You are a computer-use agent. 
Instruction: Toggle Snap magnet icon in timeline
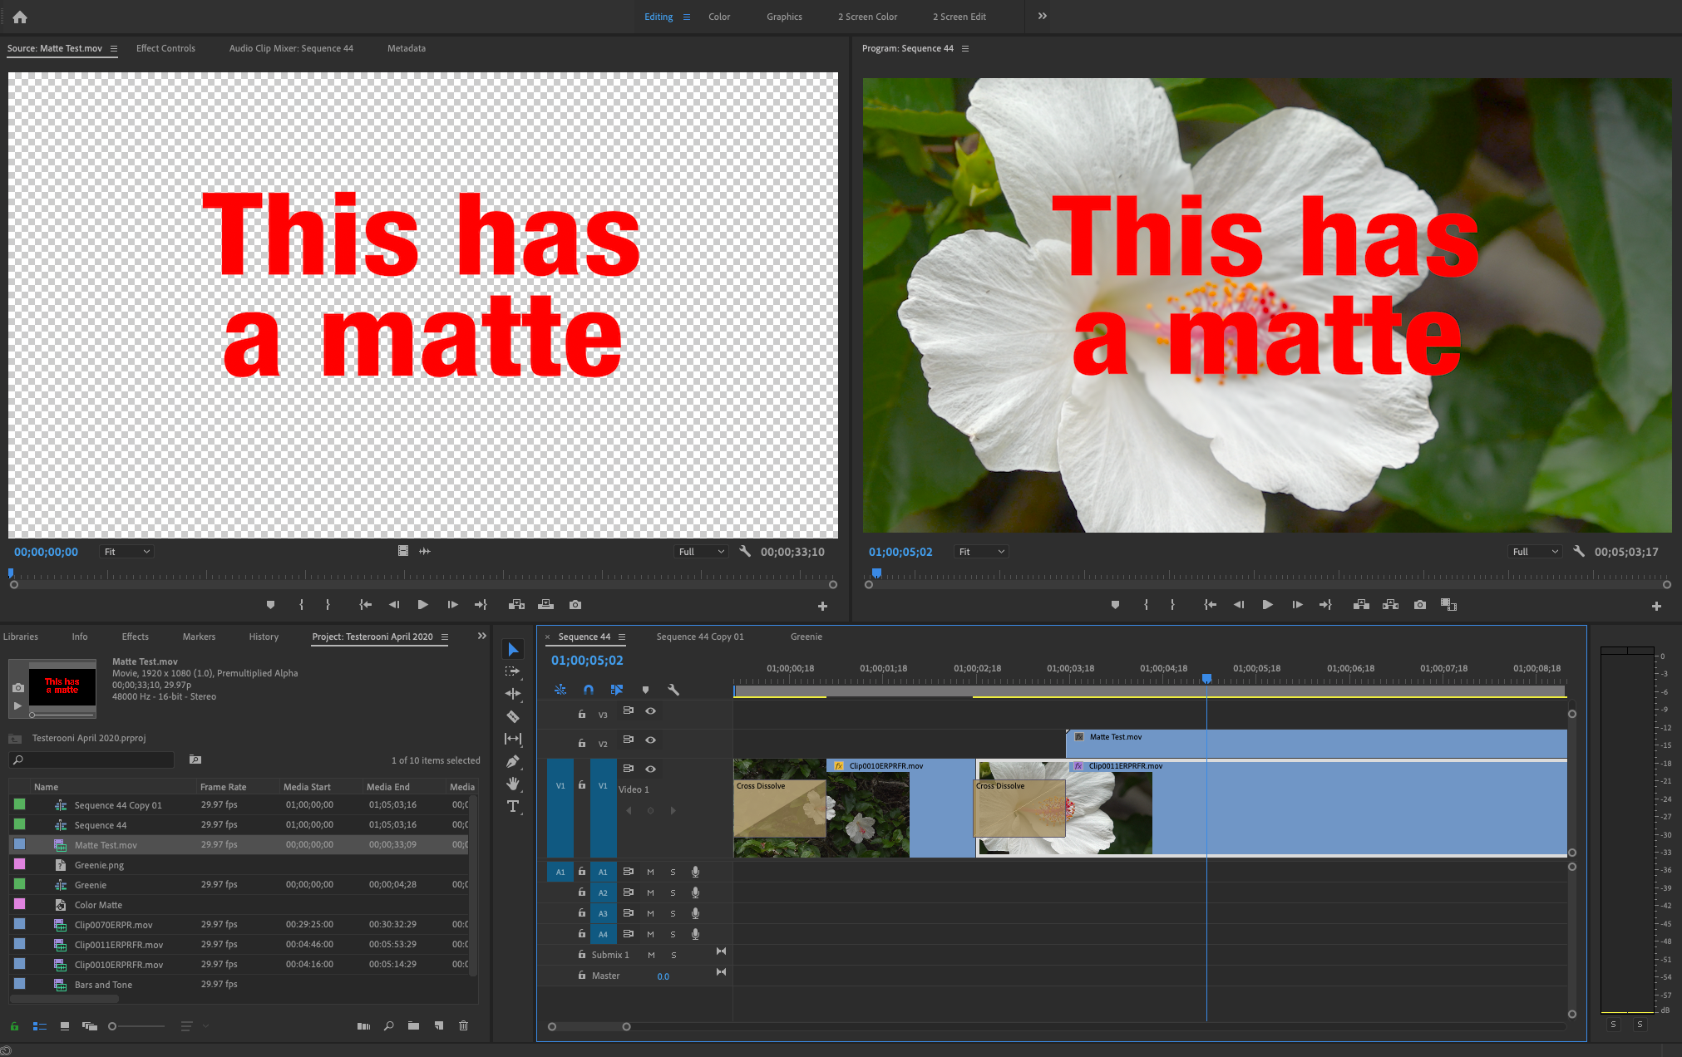[589, 690]
